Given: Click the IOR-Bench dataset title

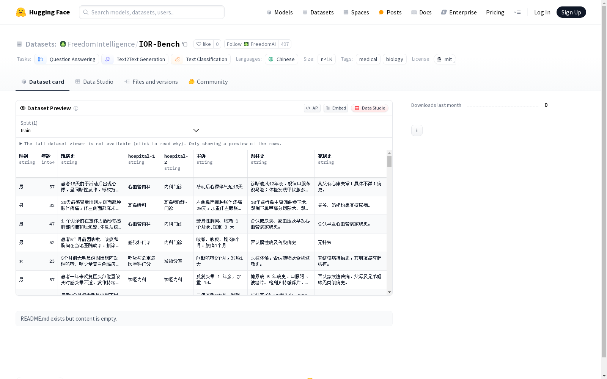Looking at the screenshot, I should point(159,44).
